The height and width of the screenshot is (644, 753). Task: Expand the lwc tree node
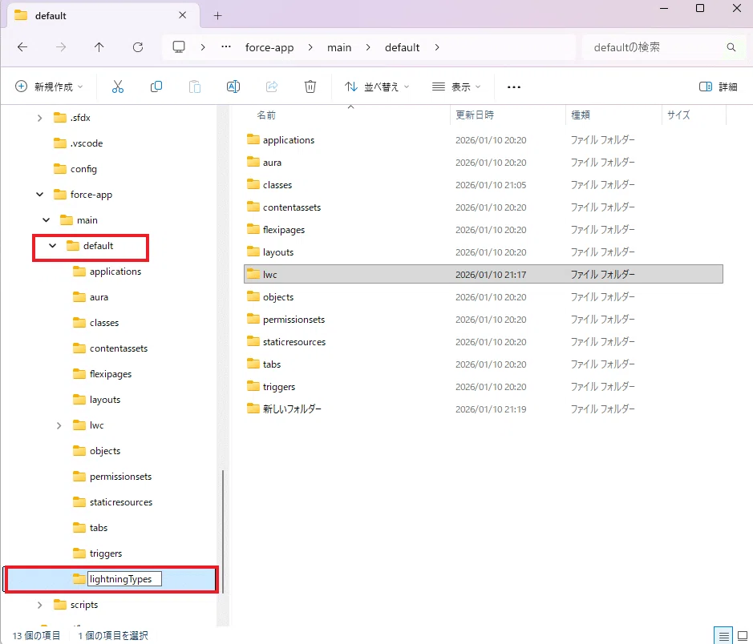(x=59, y=426)
